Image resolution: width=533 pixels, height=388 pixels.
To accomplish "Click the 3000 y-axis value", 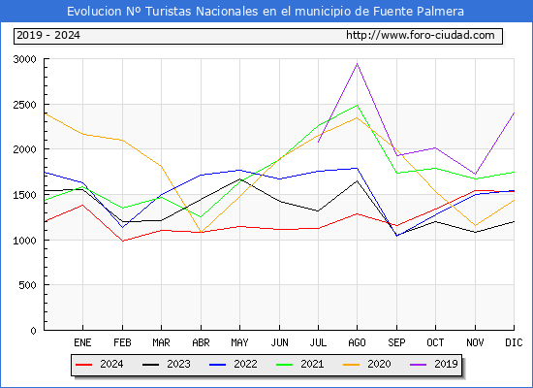I will (24, 59).
